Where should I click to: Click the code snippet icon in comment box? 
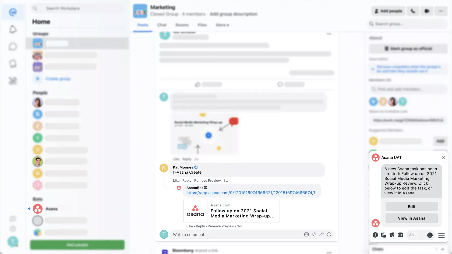[x=314, y=234]
